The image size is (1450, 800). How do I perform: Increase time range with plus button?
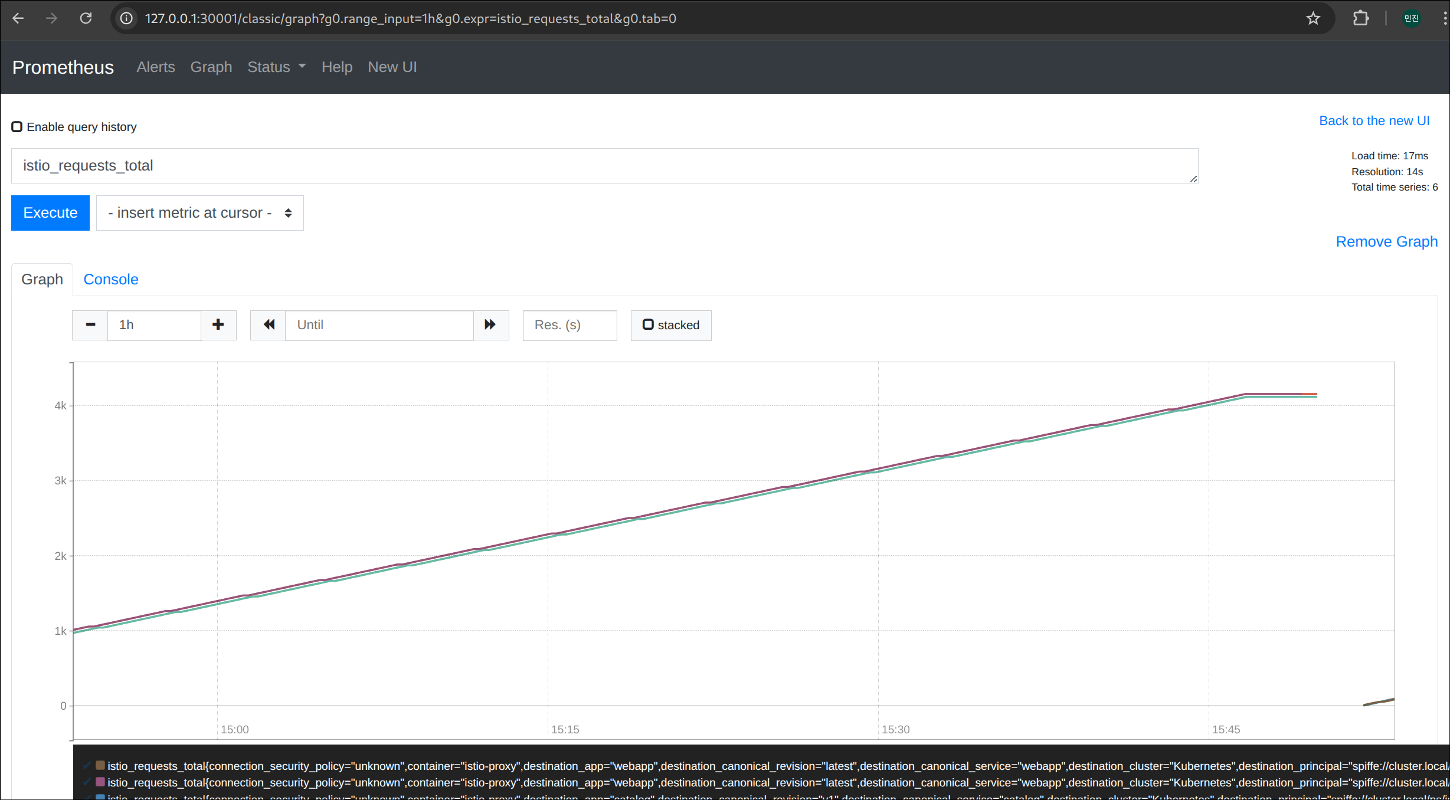218,325
